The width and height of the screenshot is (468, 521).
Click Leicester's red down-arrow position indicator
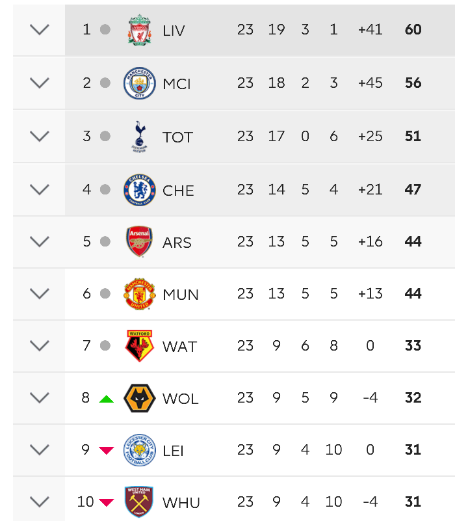[107, 451]
